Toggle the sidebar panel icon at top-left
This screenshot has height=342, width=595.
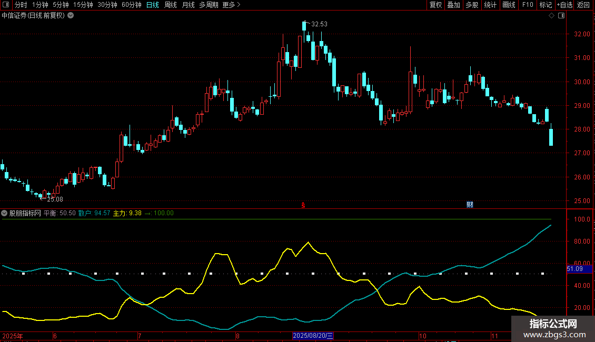pyautogui.click(x=6, y=5)
